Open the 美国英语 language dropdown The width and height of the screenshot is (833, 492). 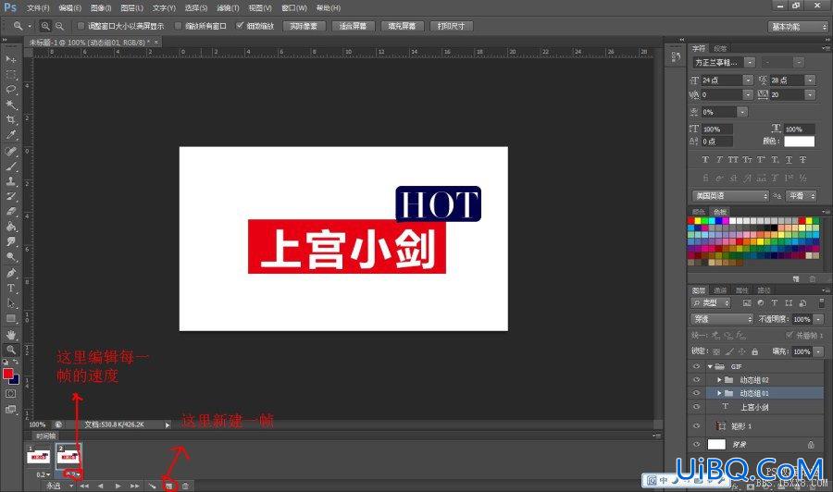pos(730,196)
